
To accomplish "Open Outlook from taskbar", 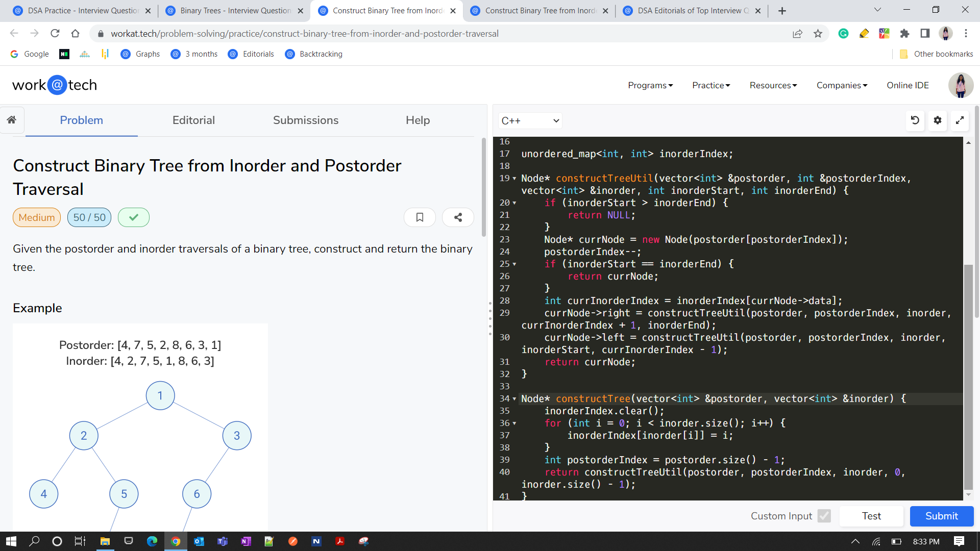I will tap(199, 541).
